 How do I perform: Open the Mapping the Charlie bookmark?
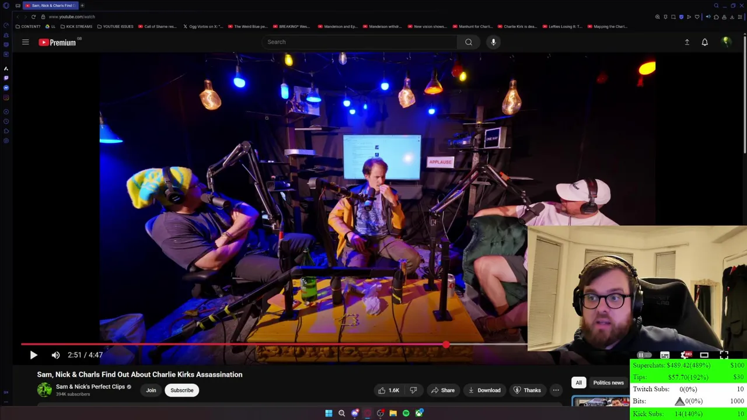607,26
